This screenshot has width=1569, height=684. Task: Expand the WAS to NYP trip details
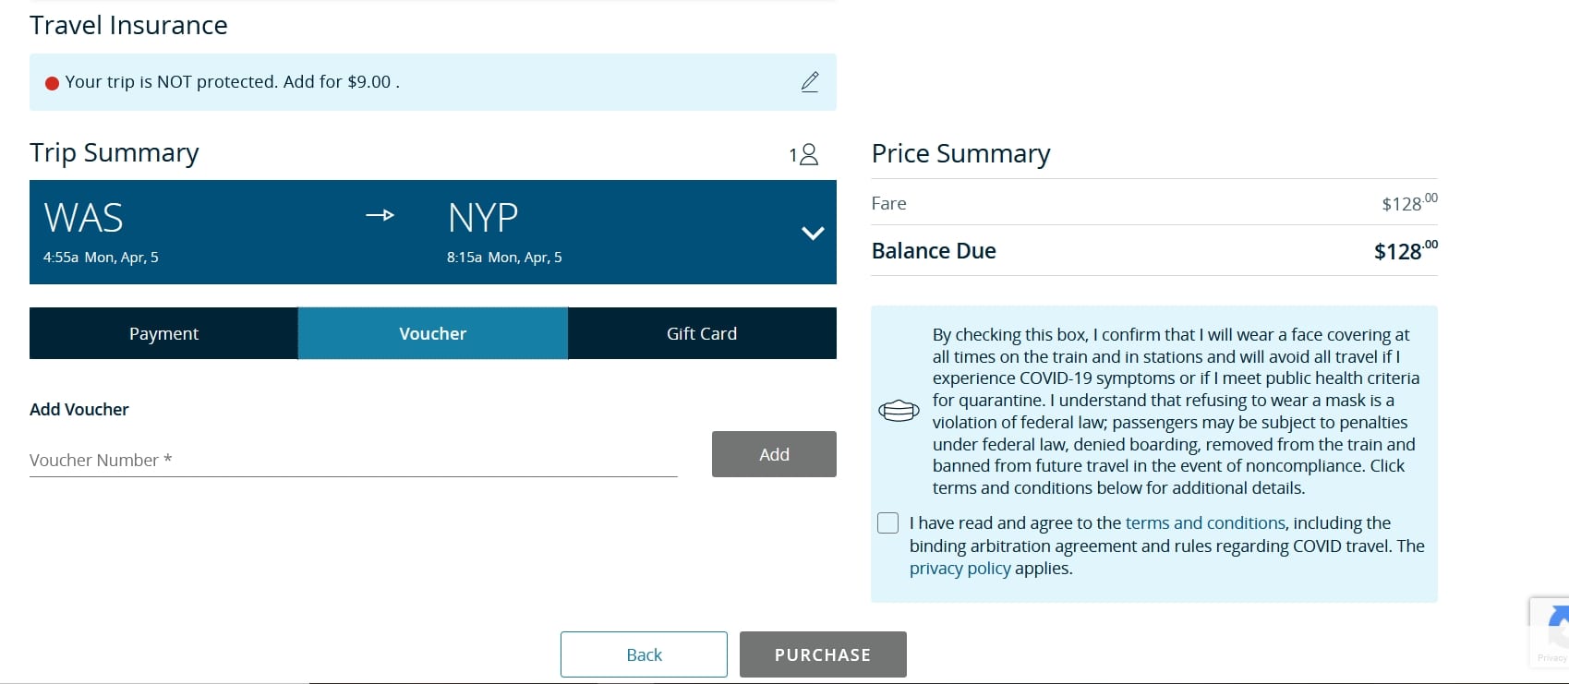(x=812, y=233)
